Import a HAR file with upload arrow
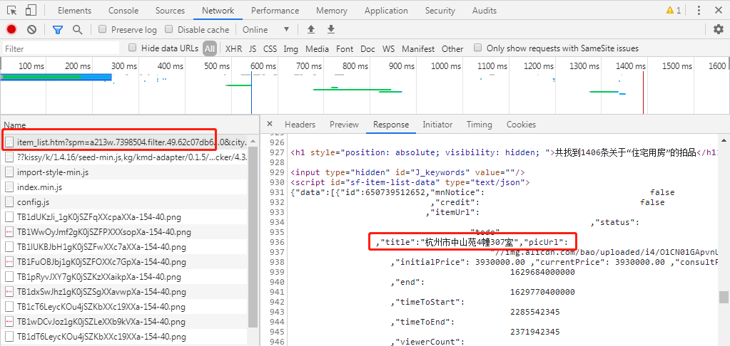 pos(311,30)
